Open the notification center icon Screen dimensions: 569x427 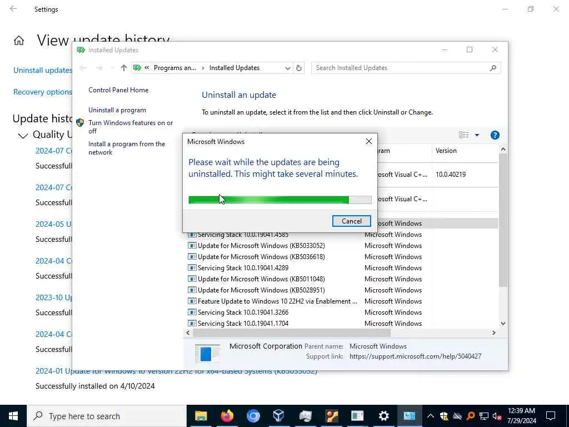pos(551,416)
